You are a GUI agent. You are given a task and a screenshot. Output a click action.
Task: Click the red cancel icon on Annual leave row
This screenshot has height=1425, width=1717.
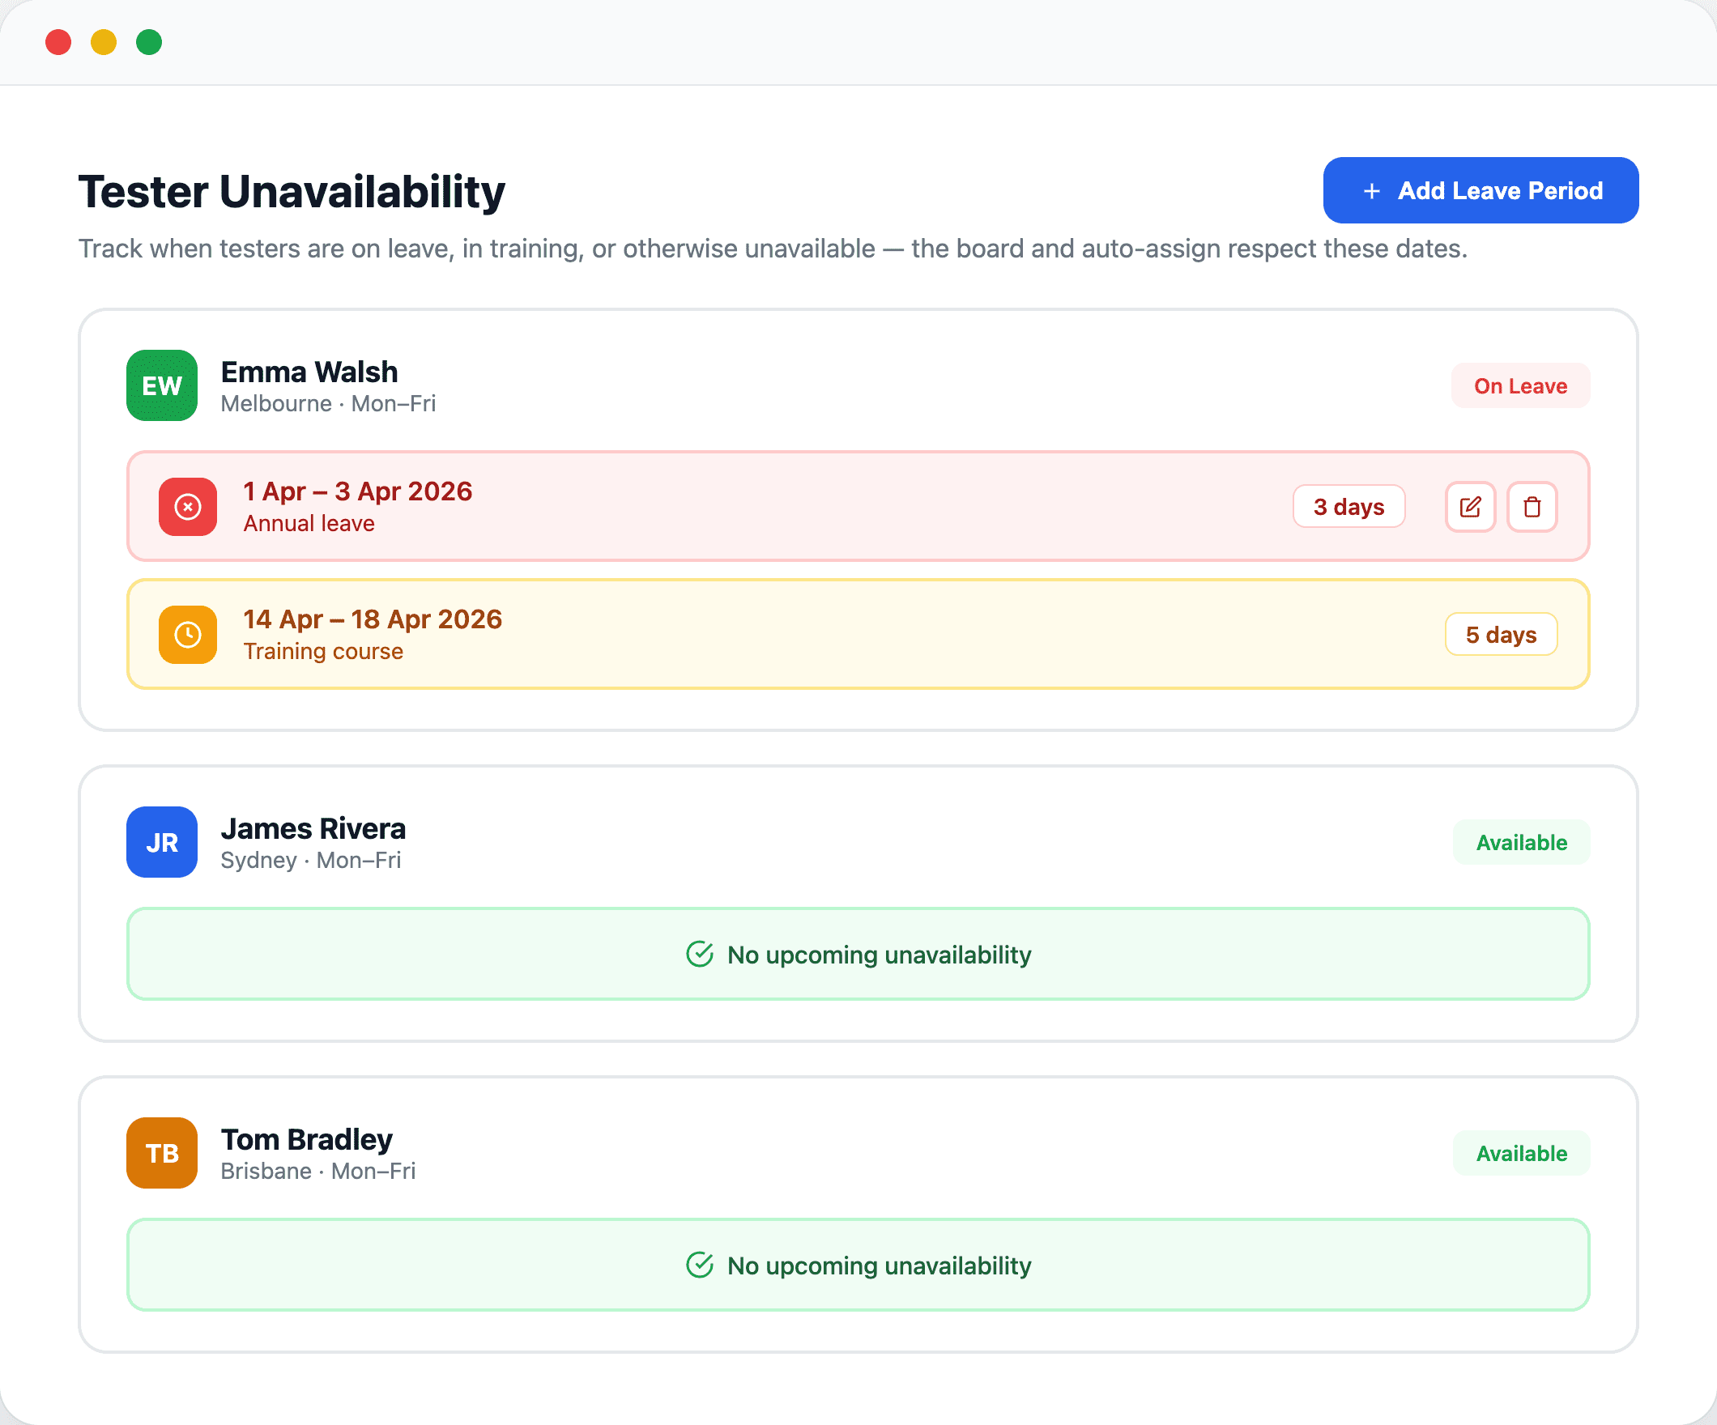188,507
